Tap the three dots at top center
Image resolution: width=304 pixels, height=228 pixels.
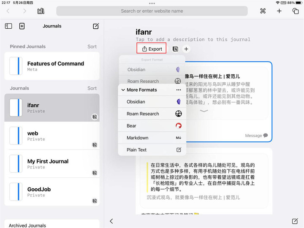(152, 3)
